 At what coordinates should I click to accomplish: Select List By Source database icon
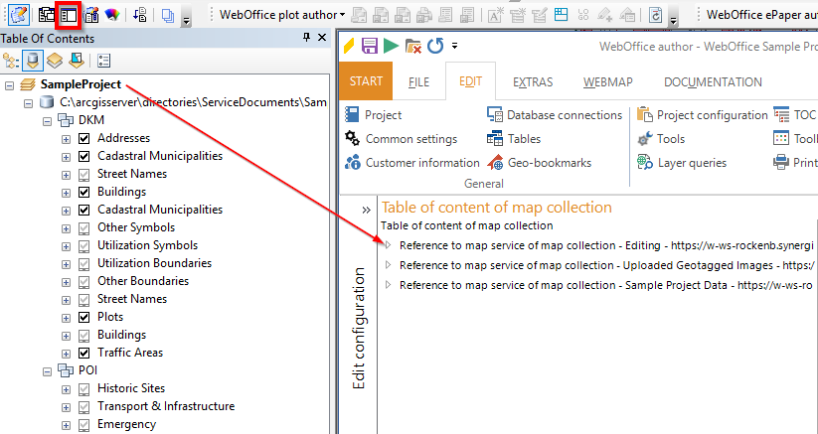[33, 61]
